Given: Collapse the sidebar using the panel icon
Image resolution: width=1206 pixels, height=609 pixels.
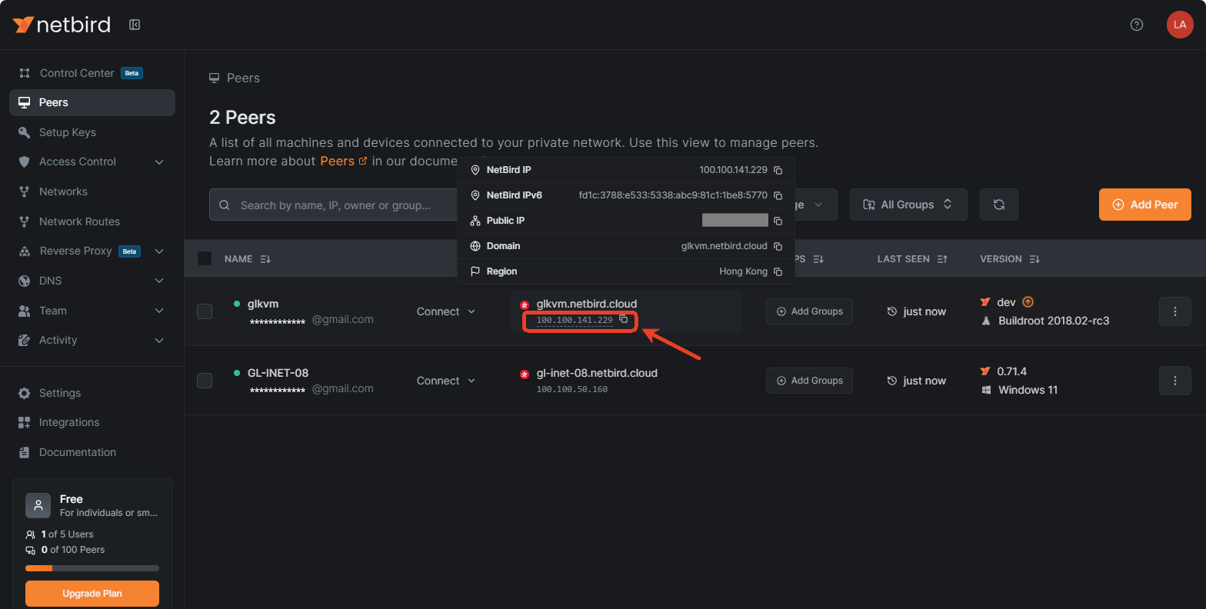Looking at the screenshot, I should pos(135,25).
